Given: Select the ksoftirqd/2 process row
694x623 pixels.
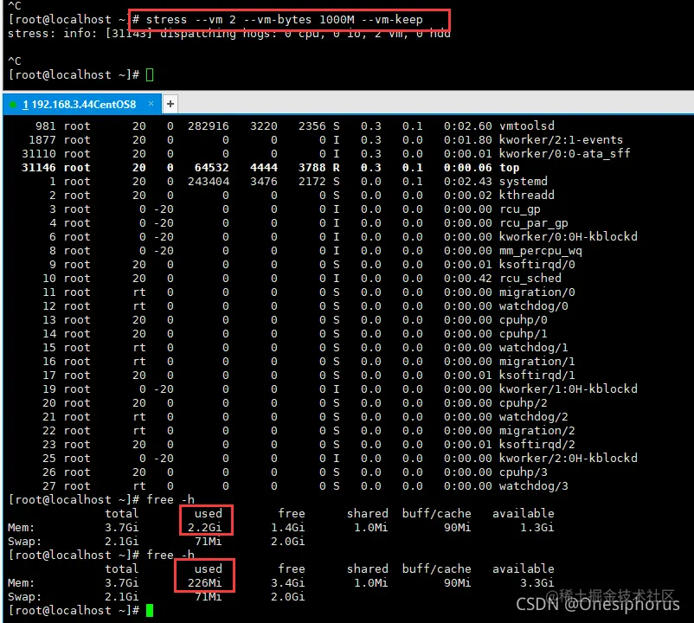Looking at the screenshot, I should pyautogui.click(x=309, y=445).
